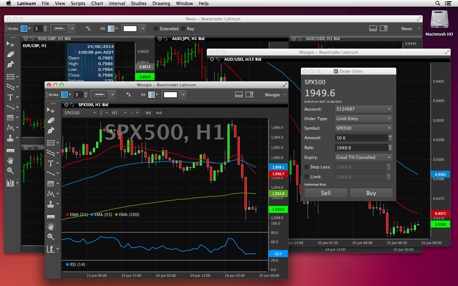The height and width of the screenshot is (286, 458).
Task: Pick the parallel channel tool in Moogie toolbar
Action: [x=51, y=153]
